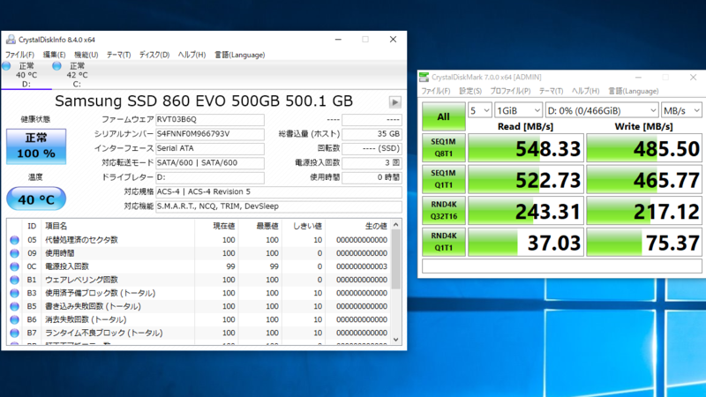The image size is (706, 397).
Task: Click RND4K Q32T16 read result 243.31
Action: 526,210
